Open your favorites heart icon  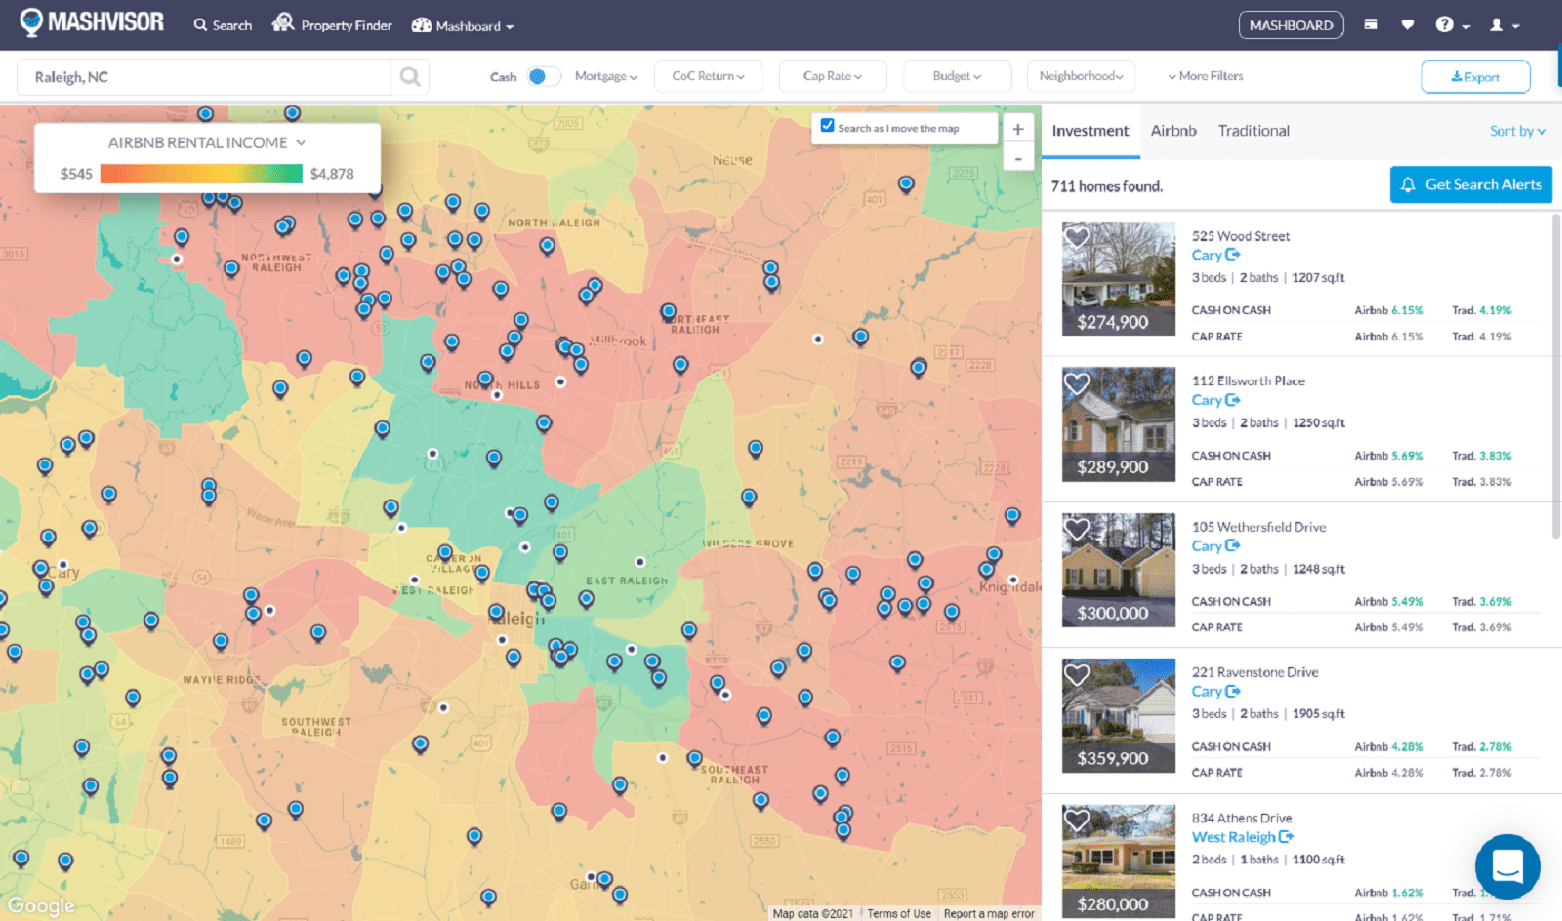click(x=1407, y=24)
